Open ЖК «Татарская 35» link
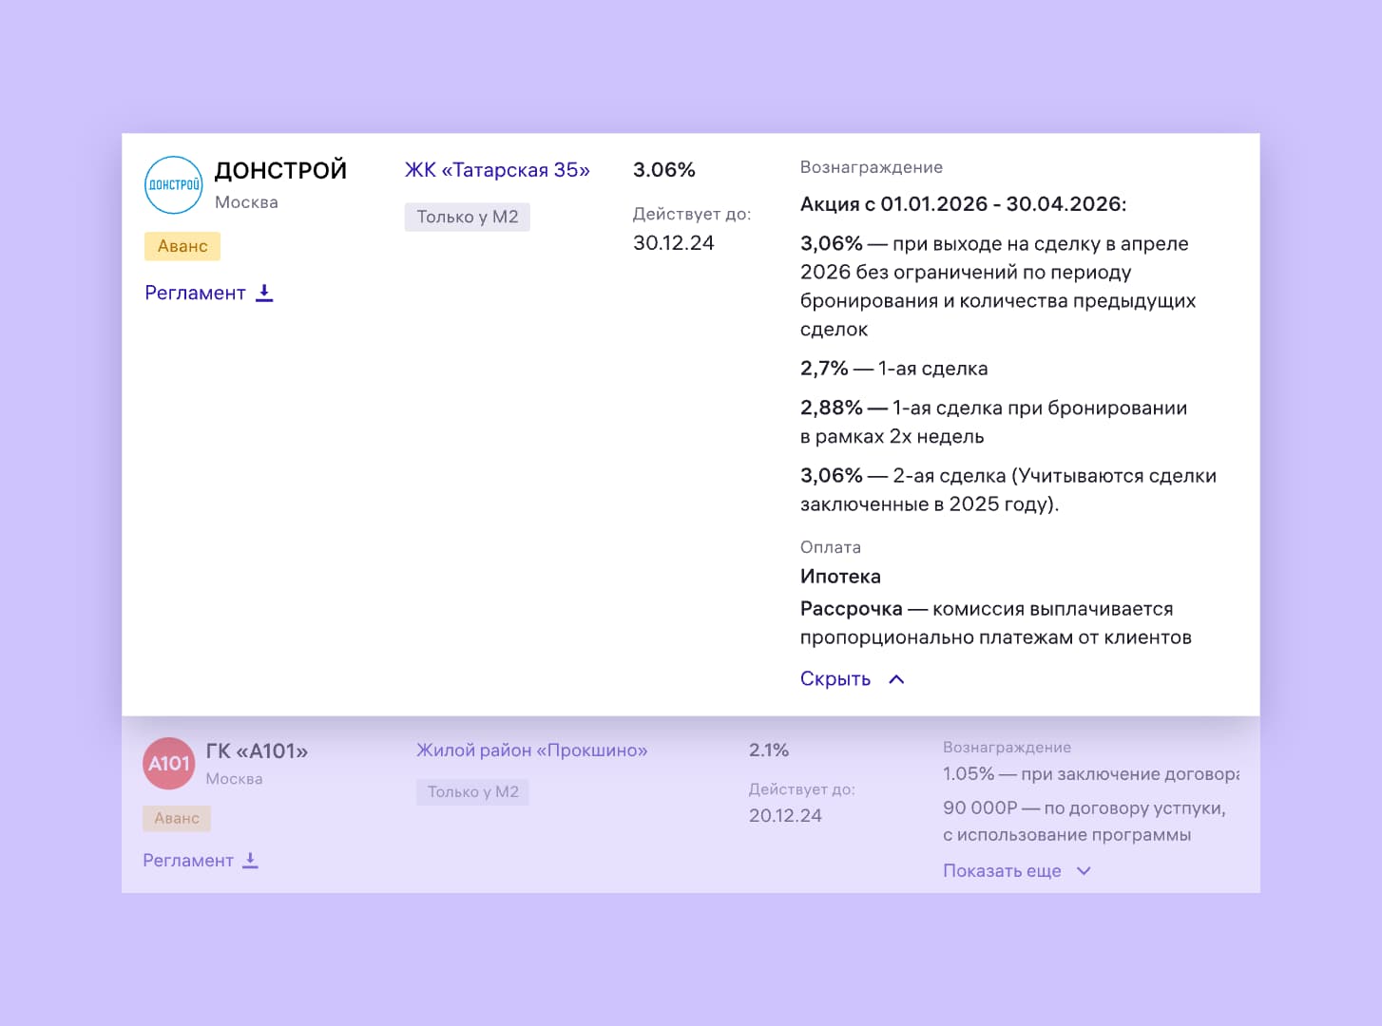Viewport: 1382px width, 1026px height. 497,170
